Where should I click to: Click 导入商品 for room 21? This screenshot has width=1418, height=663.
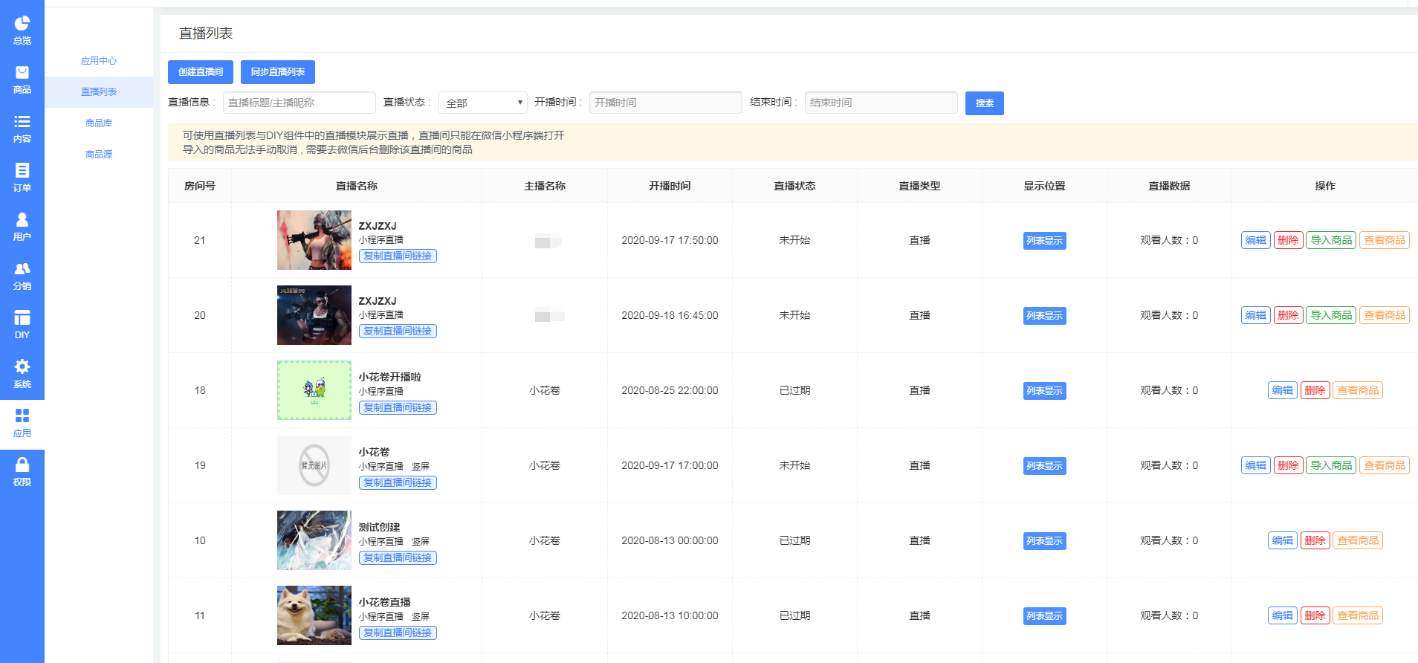tap(1331, 240)
